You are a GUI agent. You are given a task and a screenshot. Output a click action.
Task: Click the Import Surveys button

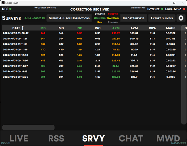[133, 18]
